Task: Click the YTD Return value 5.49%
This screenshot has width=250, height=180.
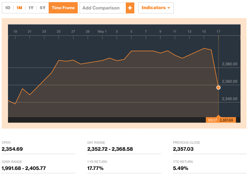Action: click(181, 168)
